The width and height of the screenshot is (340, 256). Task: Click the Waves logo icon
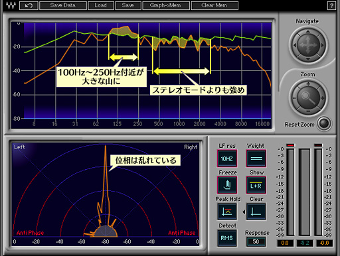point(11,5)
